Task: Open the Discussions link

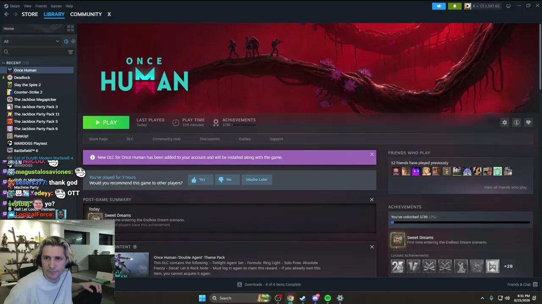Action: point(210,139)
